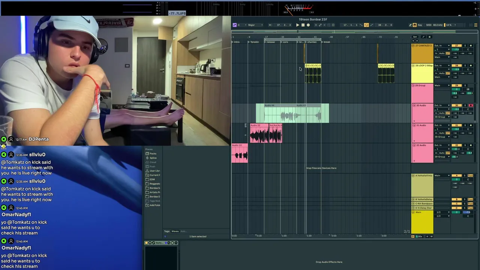This screenshot has width=480, height=270.
Task: Disarm recording on 30 Audio track
Action: point(471,105)
